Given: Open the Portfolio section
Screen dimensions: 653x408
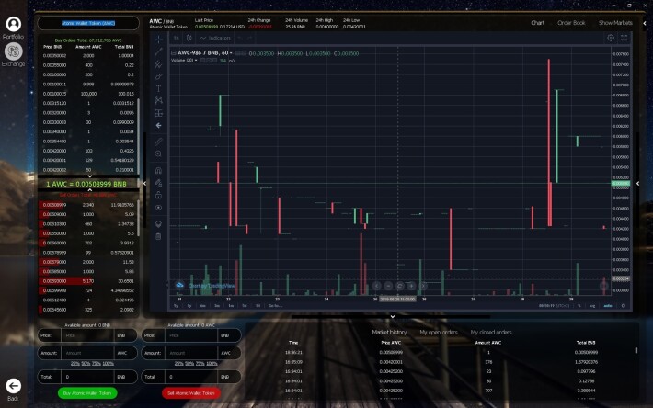Looking at the screenshot, I should tap(13, 28).
